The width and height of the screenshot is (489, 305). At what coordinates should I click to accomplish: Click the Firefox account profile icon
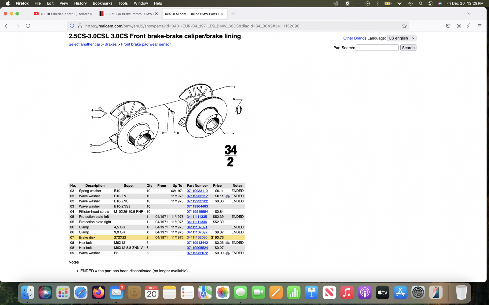[459, 26]
